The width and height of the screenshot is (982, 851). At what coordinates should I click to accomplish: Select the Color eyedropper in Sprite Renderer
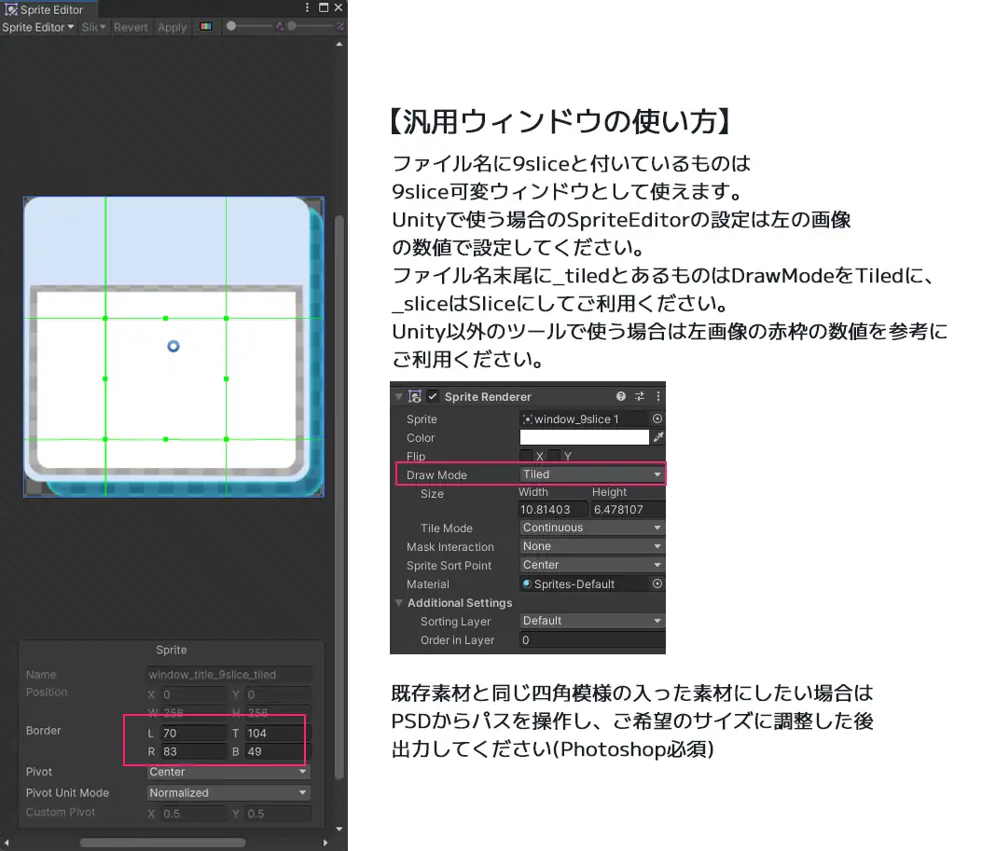tap(657, 437)
